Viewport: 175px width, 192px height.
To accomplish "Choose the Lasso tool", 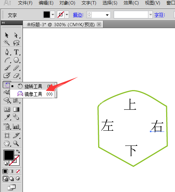I will [x=16, y=43].
